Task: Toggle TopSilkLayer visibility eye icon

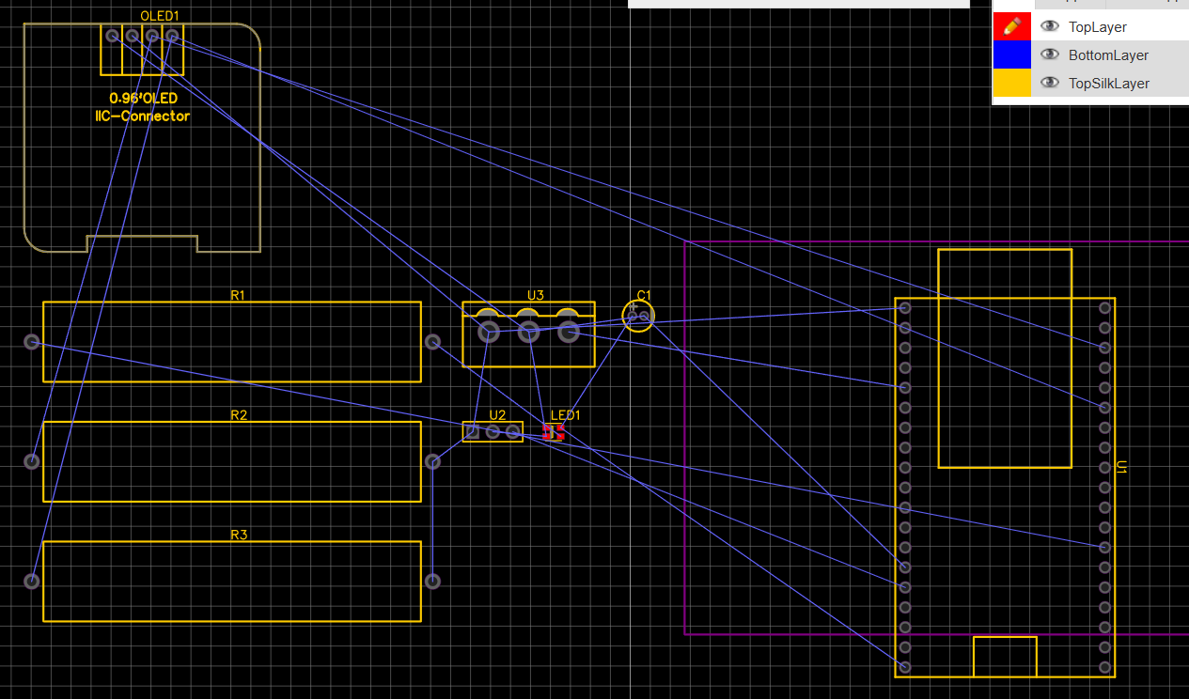Action: pos(1050,83)
